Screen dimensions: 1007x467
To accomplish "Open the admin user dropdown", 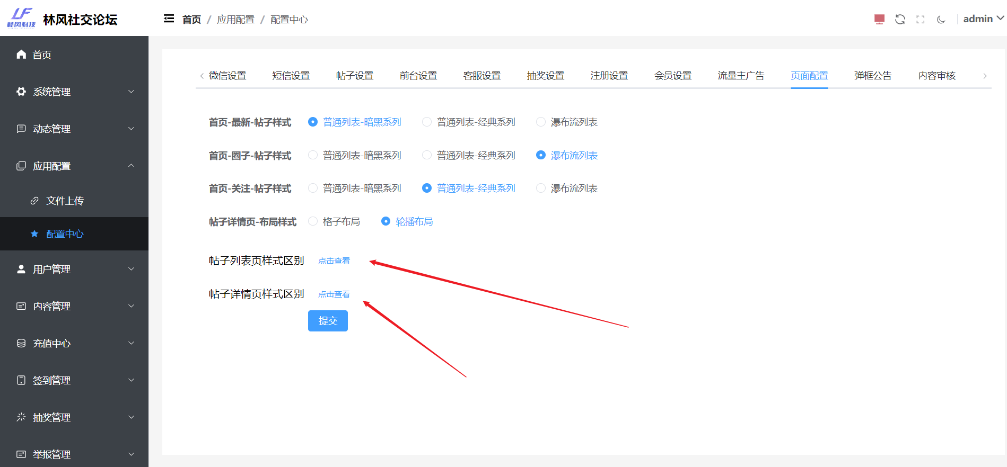I will pos(984,19).
